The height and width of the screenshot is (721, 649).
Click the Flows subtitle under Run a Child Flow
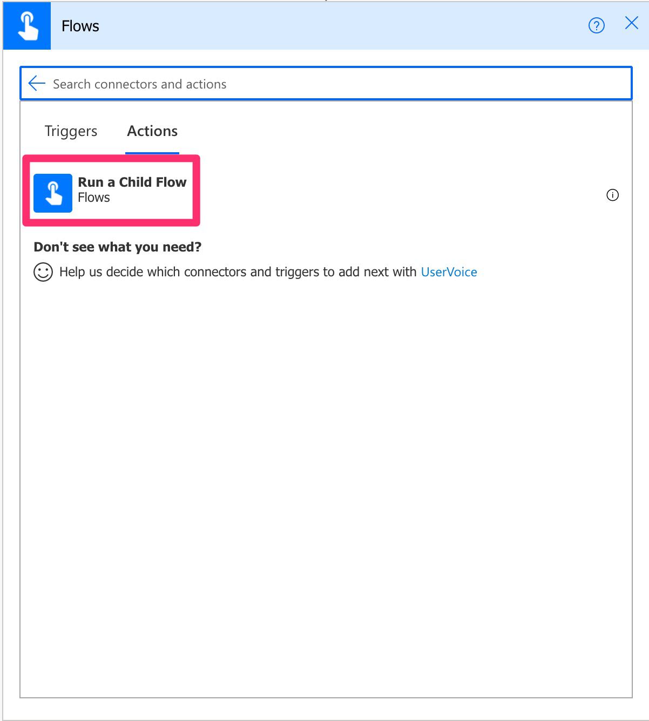pyautogui.click(x=94, y=198)
